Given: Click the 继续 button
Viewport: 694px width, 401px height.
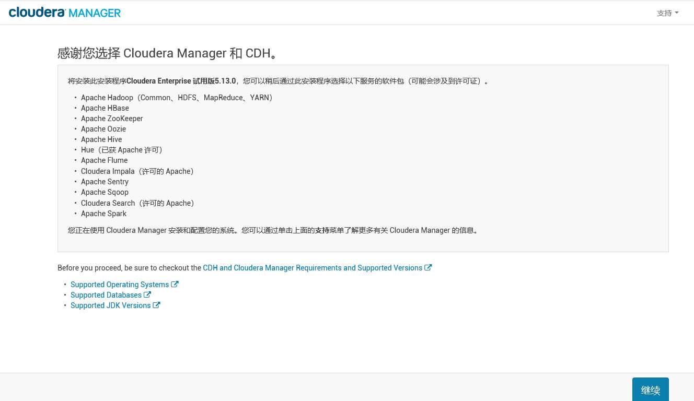Looking at the screenshot, I should point(651,390).
